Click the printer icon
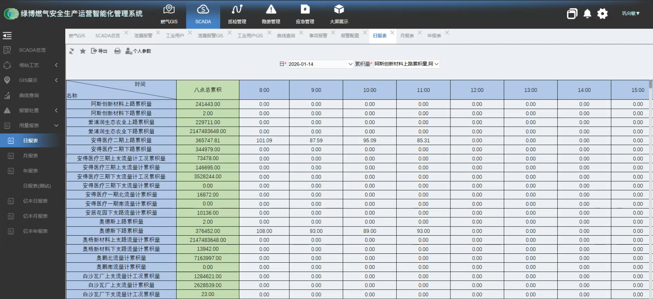 pos(117,51)
